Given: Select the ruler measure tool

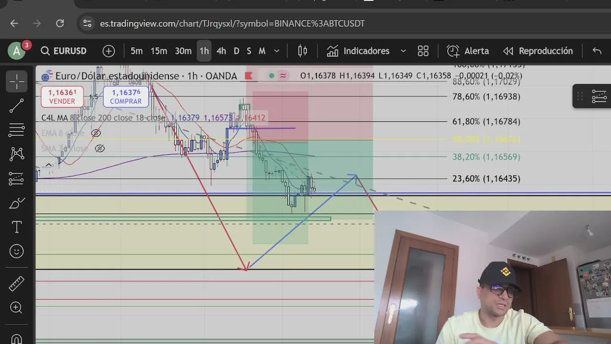Looking at the screenshot, I should 17,284.
